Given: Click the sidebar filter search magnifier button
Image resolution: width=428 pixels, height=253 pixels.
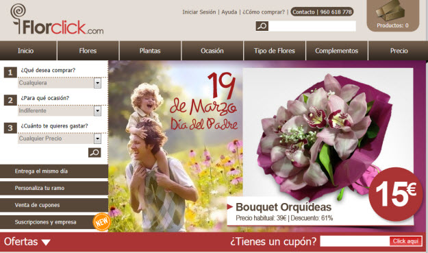Looking at the screenshot, I should (95, 152).
